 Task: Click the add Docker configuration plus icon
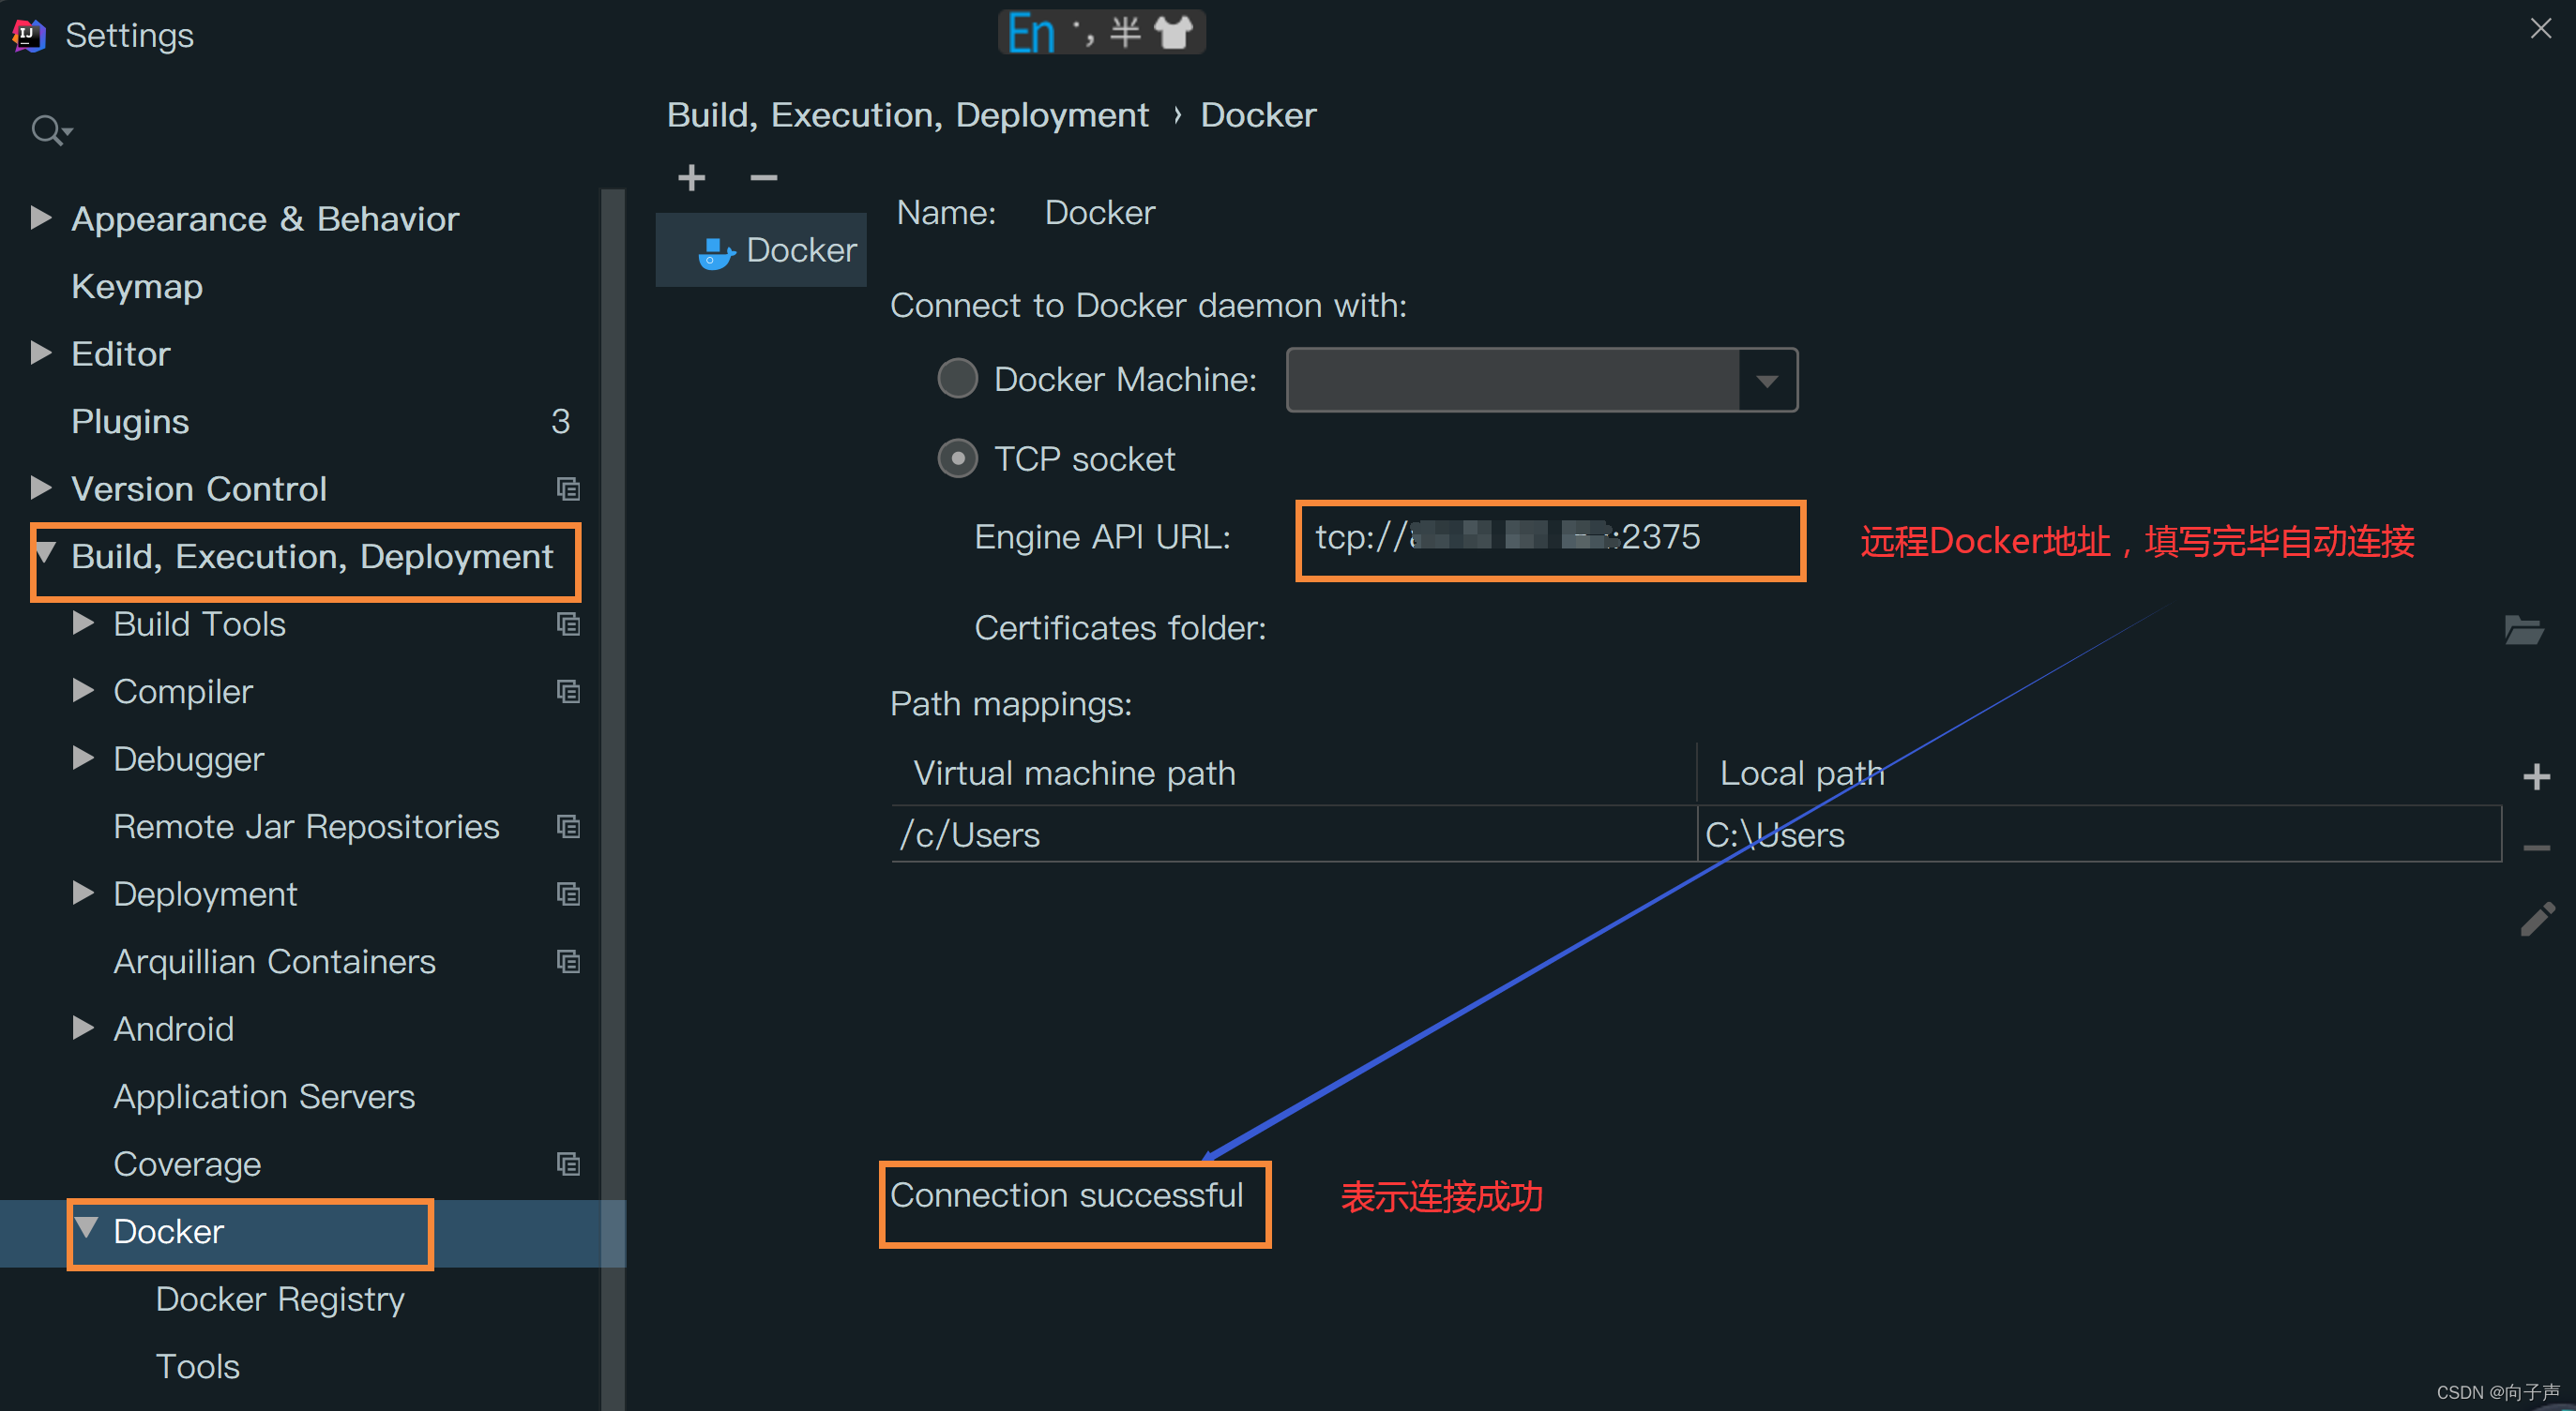point(691,178)
